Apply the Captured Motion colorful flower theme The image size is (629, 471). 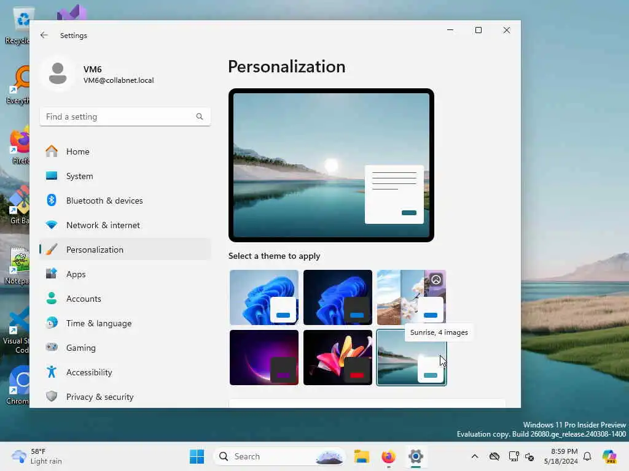[x=338, y=358]
